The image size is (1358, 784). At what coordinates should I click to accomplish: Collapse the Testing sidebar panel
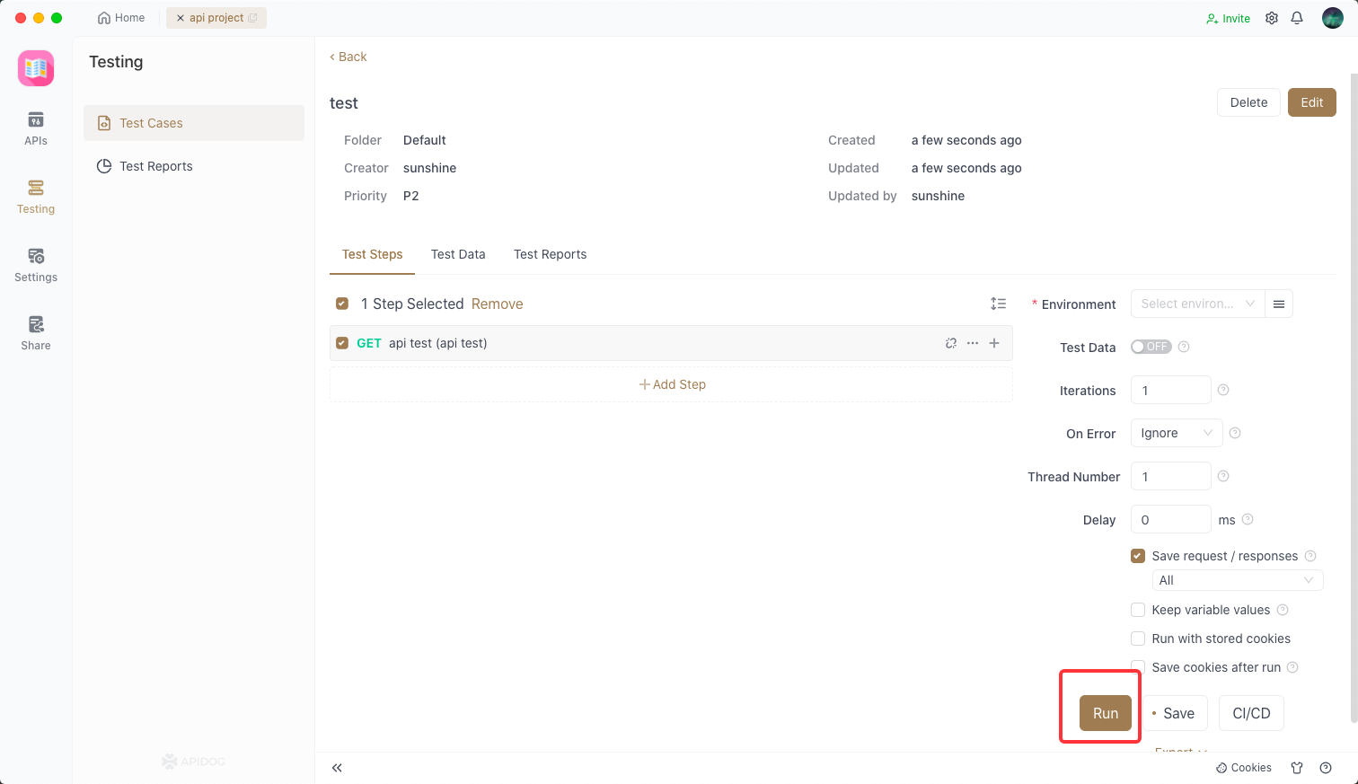[x=337, y=768]
